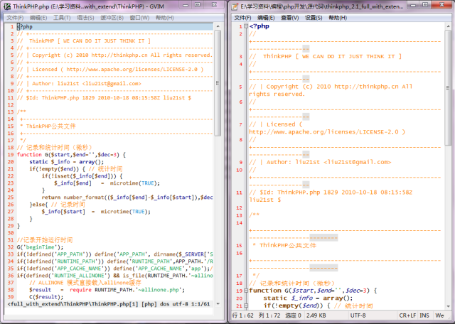Click the UTF-8 encoding in status bar
This screenshot has width=455, height=324.
[358, 315]
